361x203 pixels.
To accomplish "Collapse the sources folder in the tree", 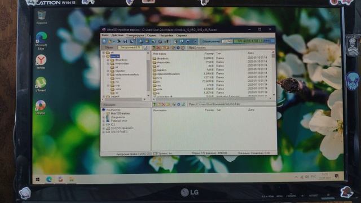I will click(x=104, y=56).
